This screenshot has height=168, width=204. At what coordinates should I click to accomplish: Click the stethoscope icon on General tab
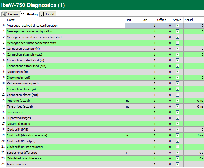click(5, 14)
